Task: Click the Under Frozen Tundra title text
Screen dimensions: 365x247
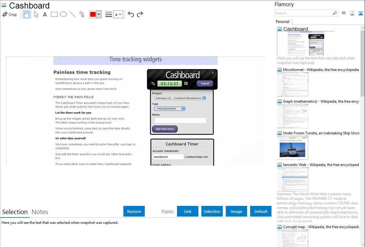Action: tap(321, 133)
